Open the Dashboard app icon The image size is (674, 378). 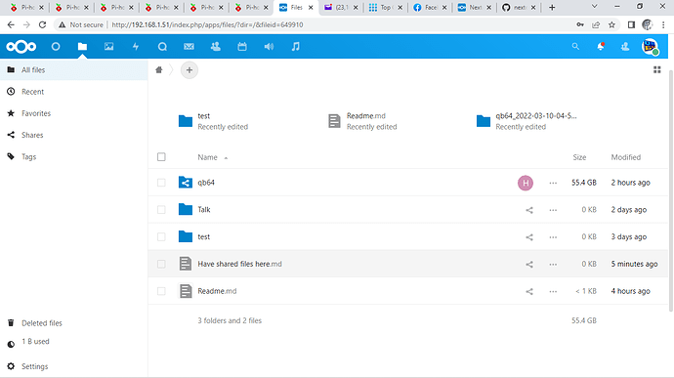point(56,47)
